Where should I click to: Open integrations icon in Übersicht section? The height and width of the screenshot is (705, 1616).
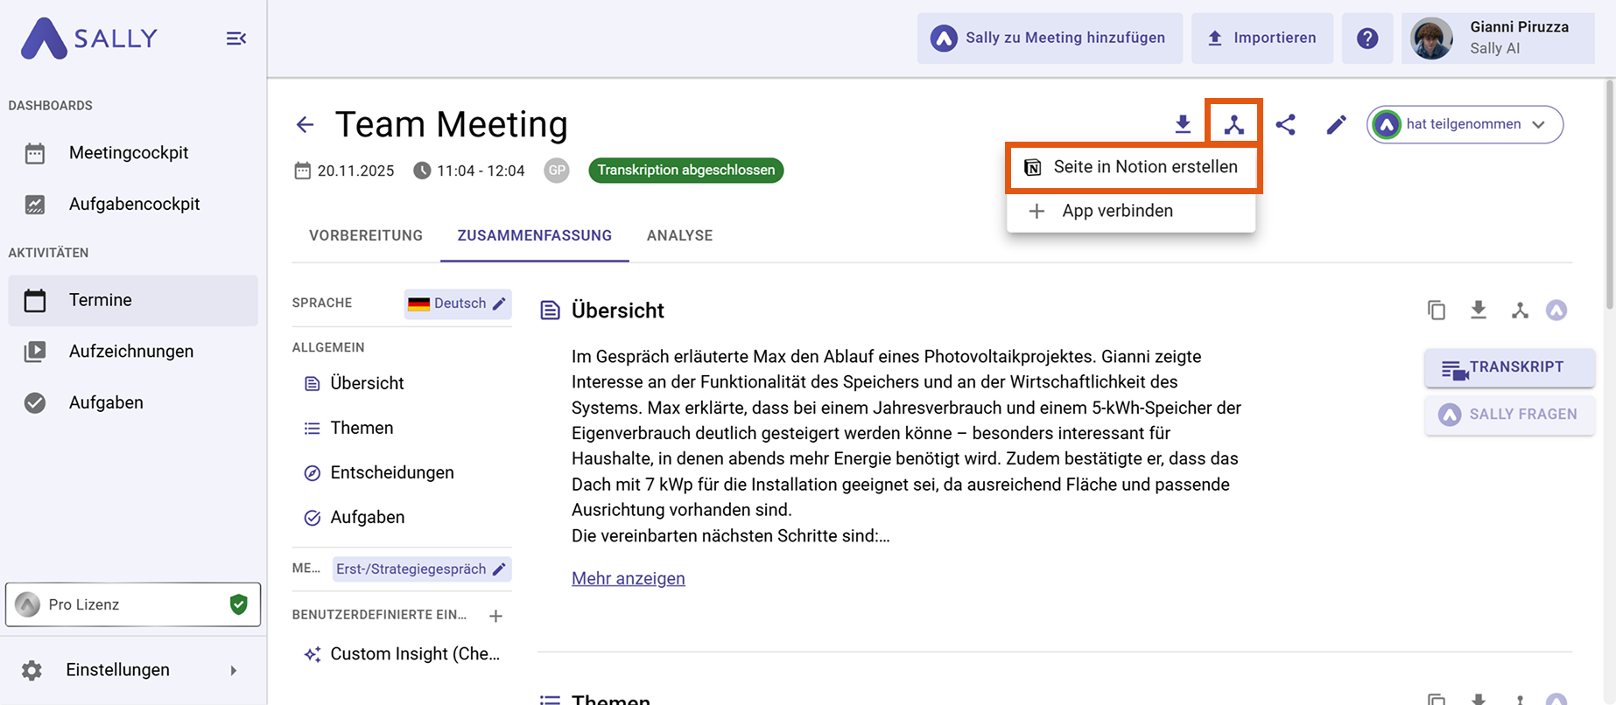1520,311
